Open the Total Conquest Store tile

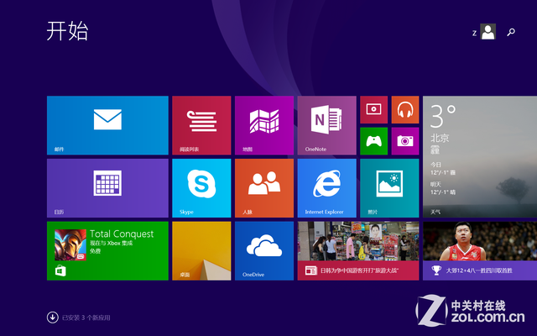coord(107,250)
